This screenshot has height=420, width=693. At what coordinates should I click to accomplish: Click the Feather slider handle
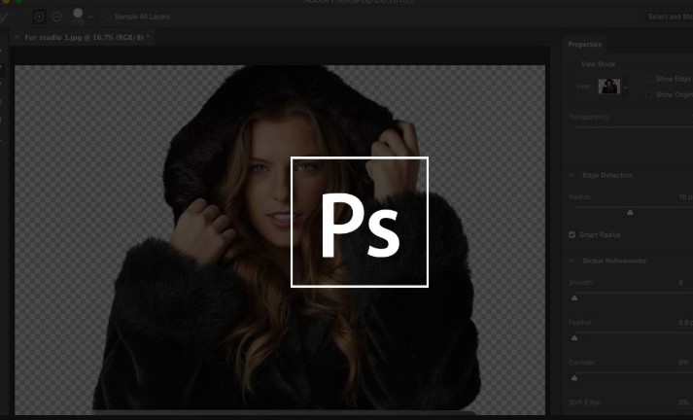pos(574,338)
